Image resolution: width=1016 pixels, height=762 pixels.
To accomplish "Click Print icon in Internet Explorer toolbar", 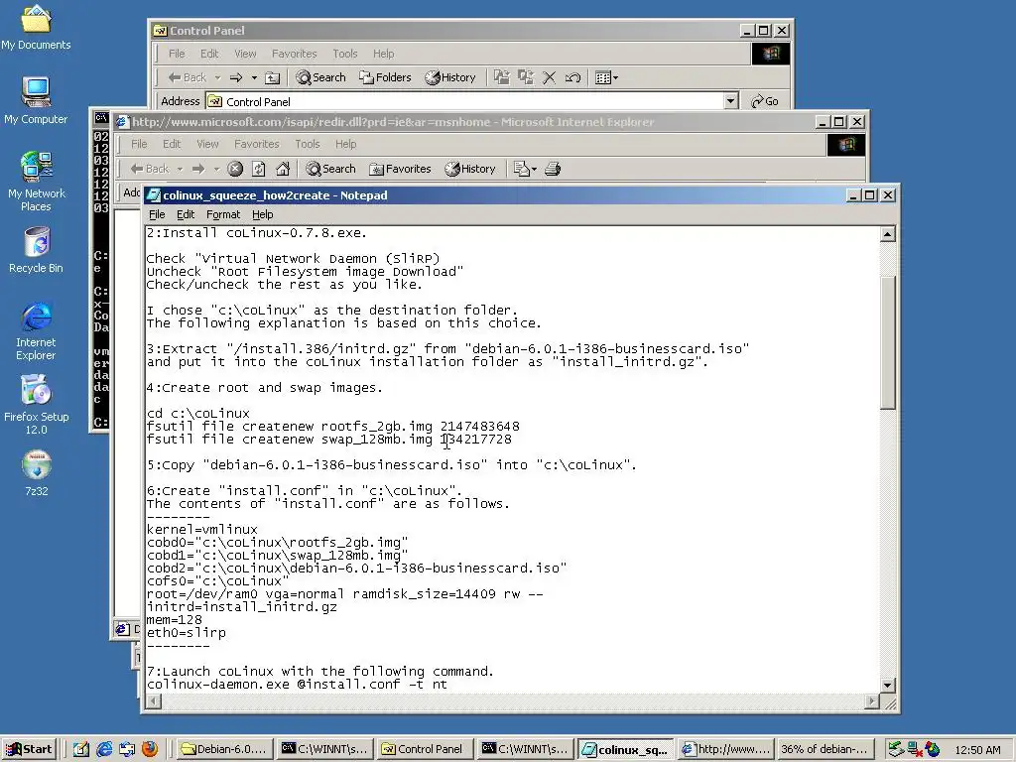I will click(553, 169).
